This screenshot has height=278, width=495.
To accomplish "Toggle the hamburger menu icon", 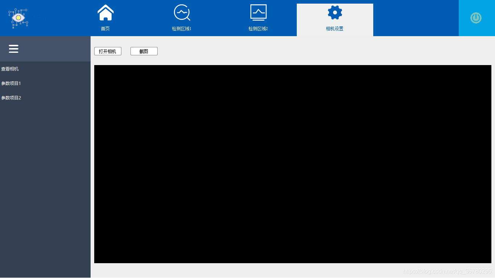I will tap(14, 49).
